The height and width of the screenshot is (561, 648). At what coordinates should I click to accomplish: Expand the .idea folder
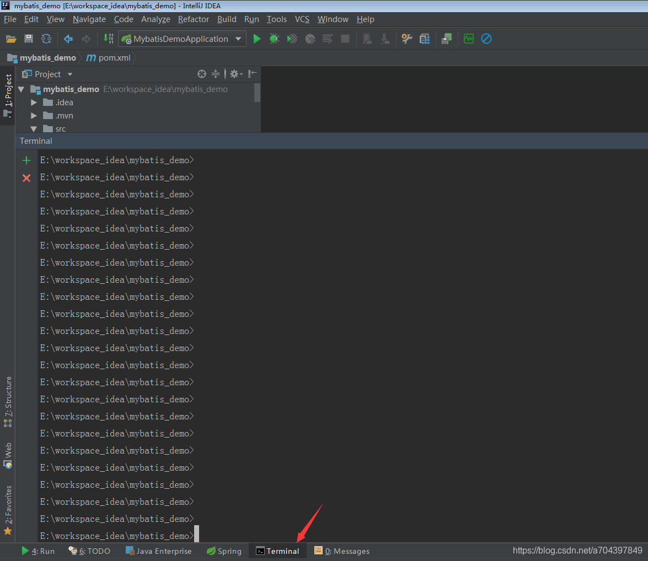tap(34, 103)
